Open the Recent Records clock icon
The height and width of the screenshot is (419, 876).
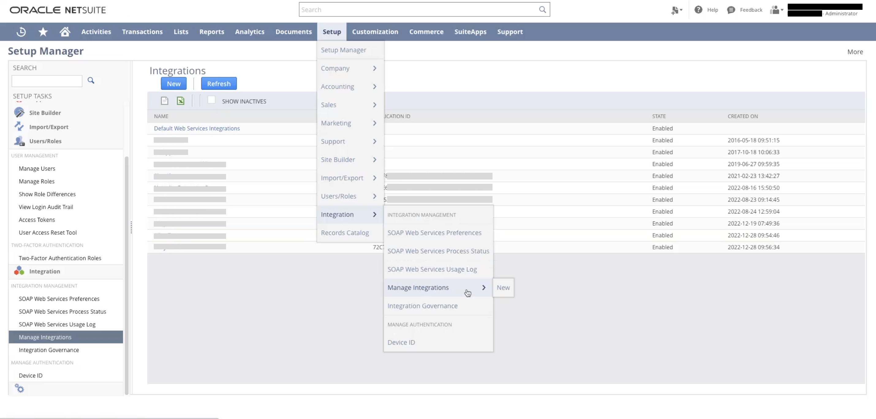21,32
